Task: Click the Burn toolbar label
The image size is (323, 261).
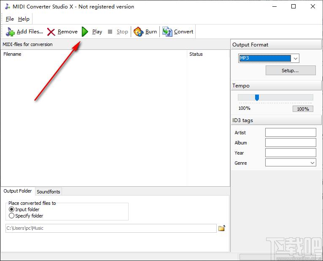Action: [x=151, y=32]
